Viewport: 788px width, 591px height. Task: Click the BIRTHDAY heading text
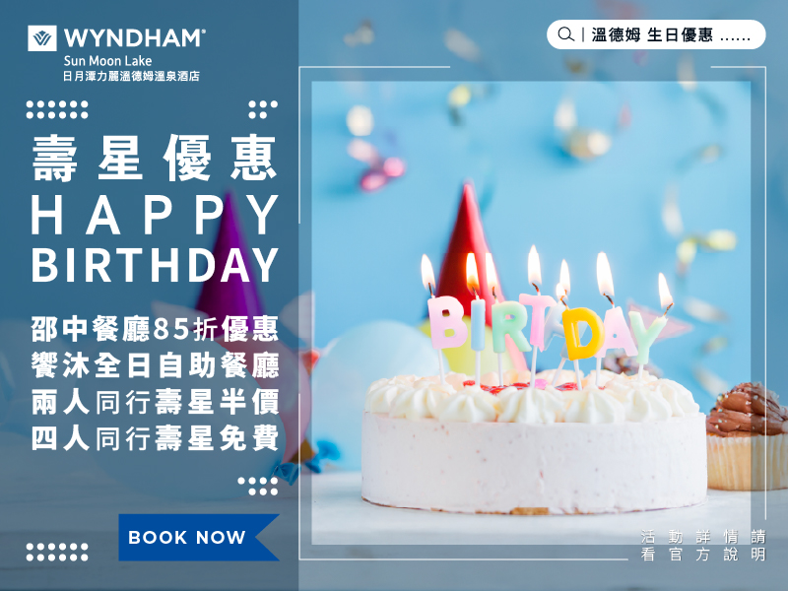click(x=155, y=265)
